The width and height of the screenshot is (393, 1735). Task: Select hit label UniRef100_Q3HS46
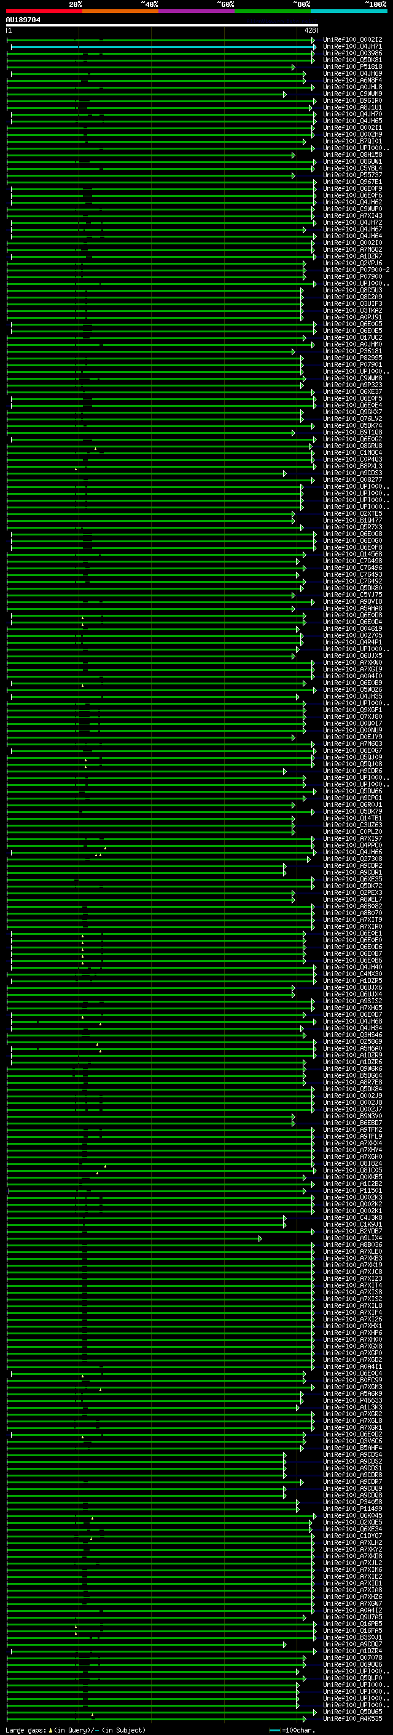pos(352,1035)
